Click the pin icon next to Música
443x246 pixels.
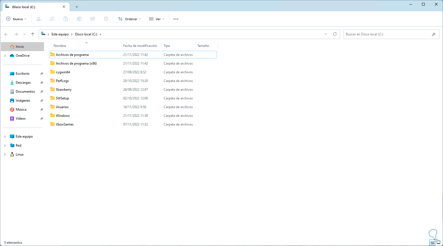click(x=42, y=110)
